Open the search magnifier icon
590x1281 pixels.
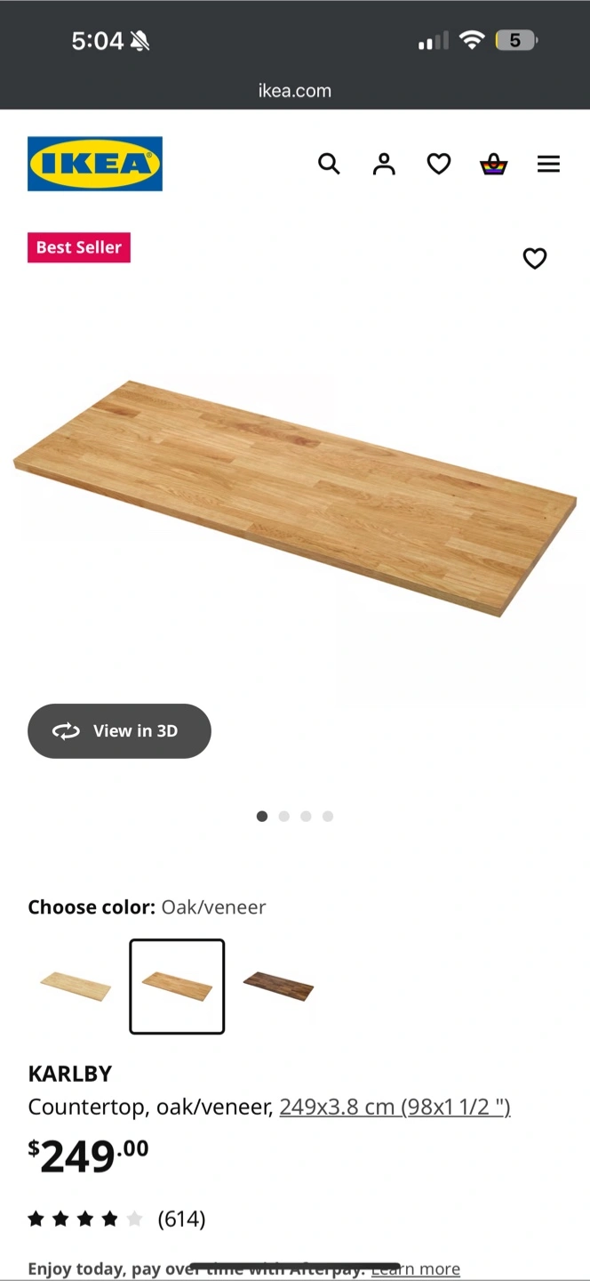[x=329, y=164]
